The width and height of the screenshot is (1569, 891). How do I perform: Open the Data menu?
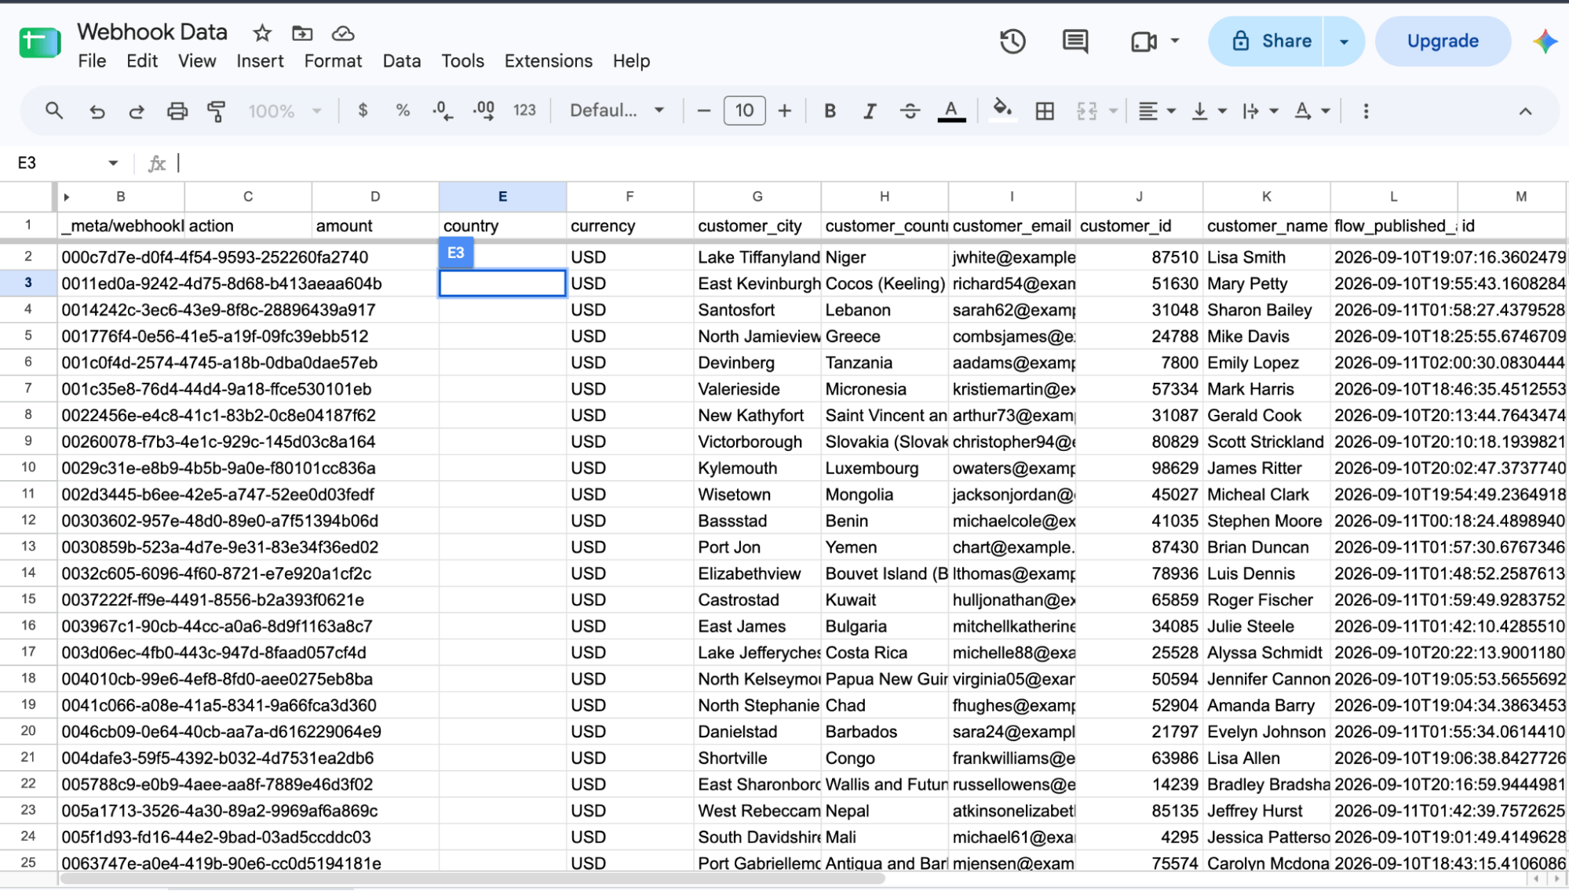tap(402, 61)
